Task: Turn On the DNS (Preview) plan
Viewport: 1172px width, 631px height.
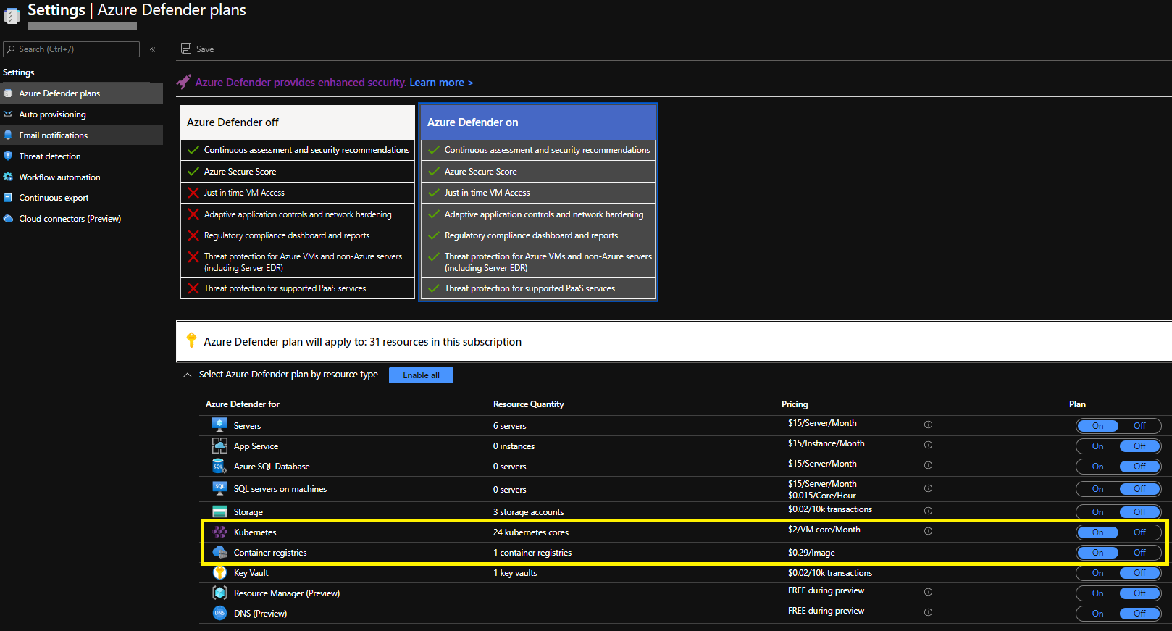Action: (1097, 614)
